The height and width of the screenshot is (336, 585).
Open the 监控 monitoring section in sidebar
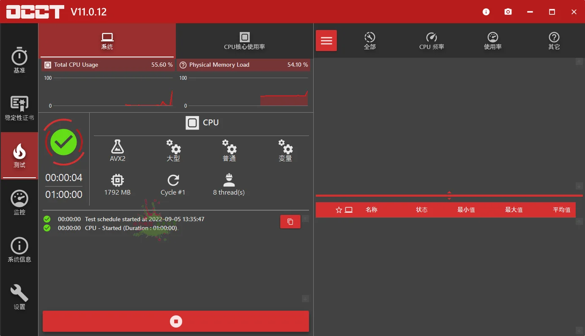pos(19,203)
